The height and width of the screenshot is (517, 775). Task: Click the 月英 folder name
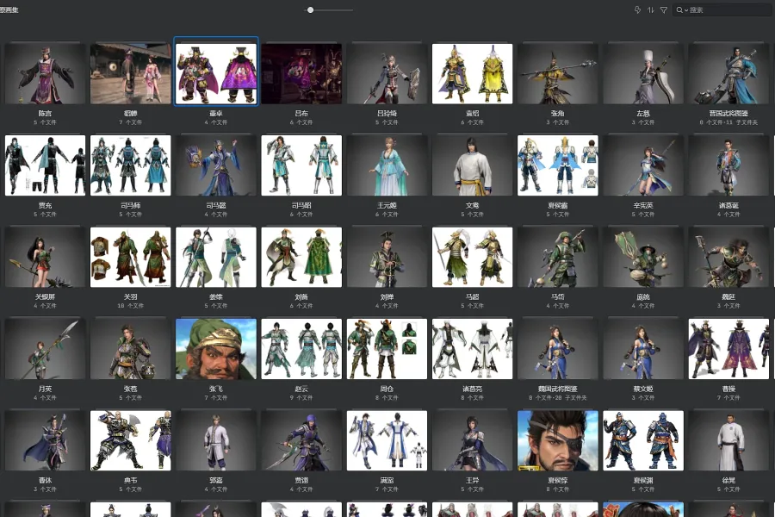coord(45,389)
